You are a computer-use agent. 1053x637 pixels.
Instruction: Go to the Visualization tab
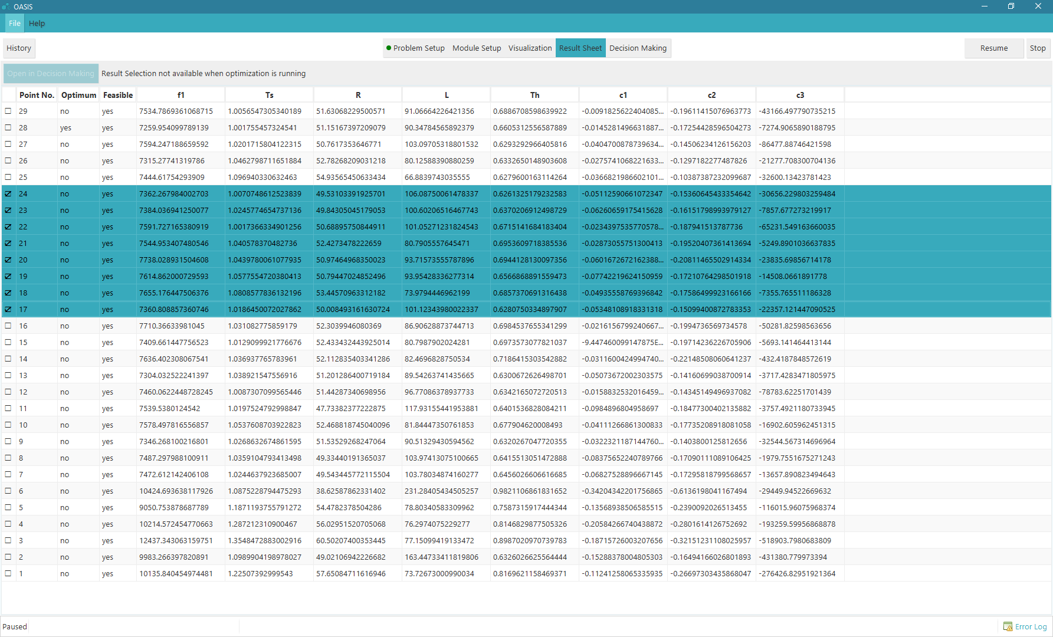[x=530, y=48]
